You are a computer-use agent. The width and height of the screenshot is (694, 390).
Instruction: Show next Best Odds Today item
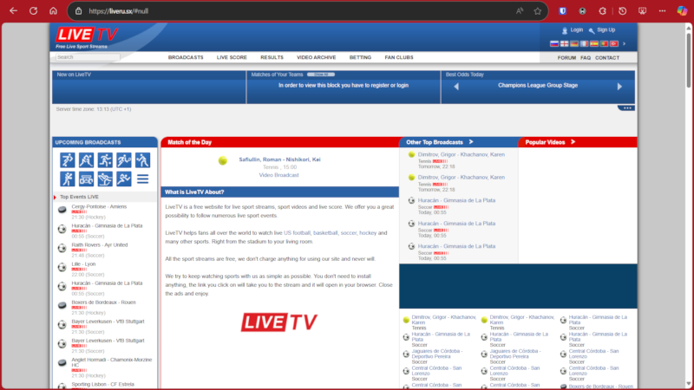click(619, 87)
